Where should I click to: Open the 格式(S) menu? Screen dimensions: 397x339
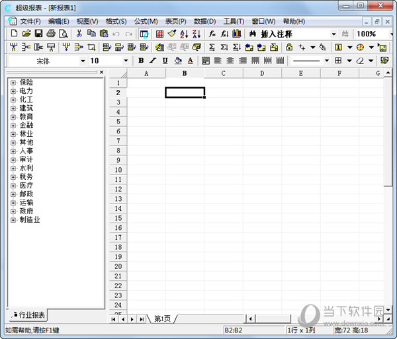coord(116,22)
